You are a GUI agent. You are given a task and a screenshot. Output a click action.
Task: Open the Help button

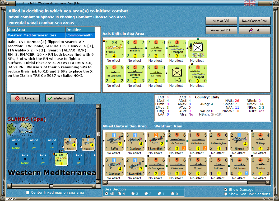pos(255,30)
